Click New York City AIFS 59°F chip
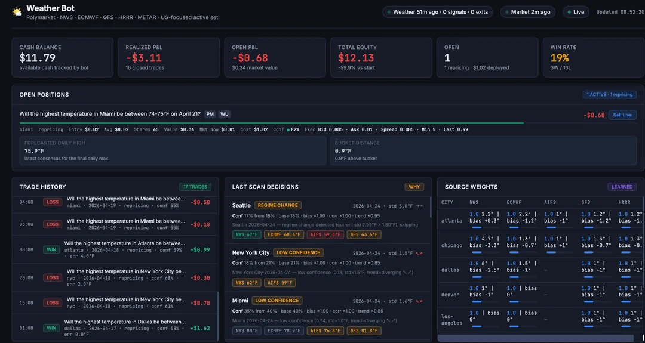This screenshot has width=645, height=343. coord(281,283)
